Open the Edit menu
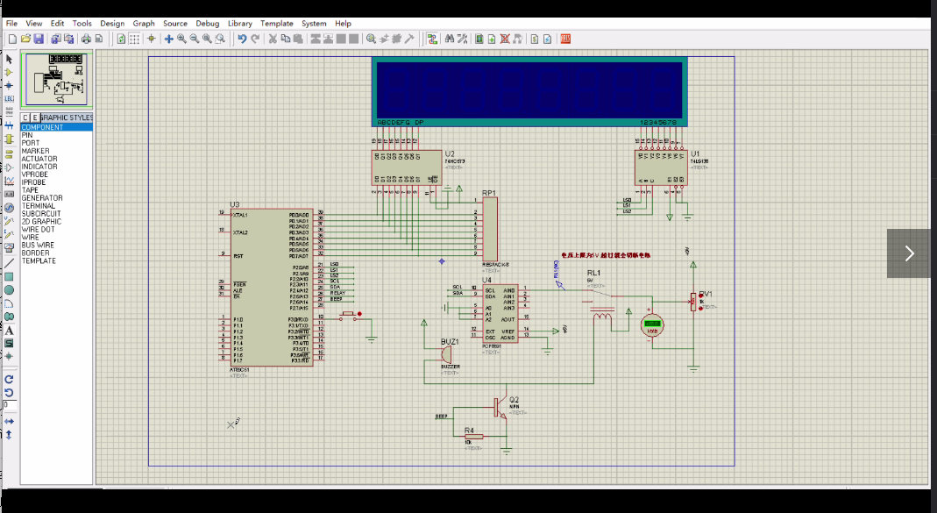 pos(57,24)
